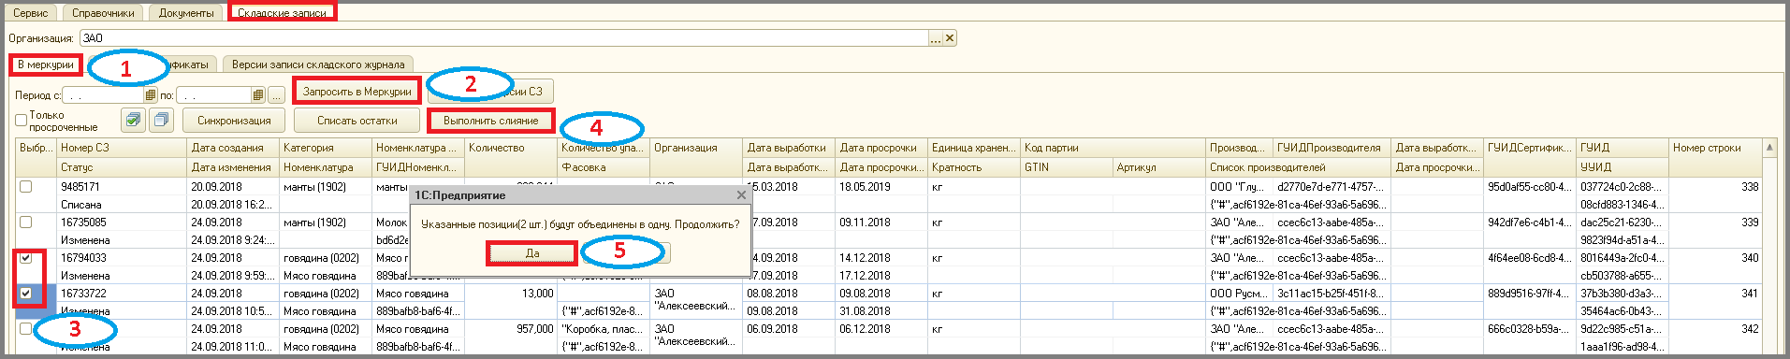The height and width of the screenshot is (359, 1790).
Task: Click 'Единица хранен...' column header
Action: pos(975,148)
